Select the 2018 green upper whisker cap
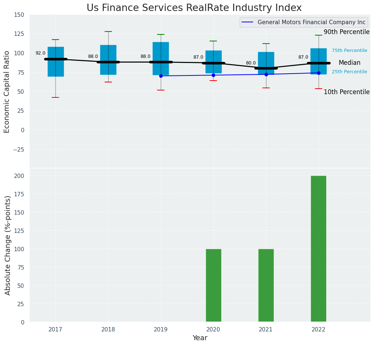 (x=108, y=31)
